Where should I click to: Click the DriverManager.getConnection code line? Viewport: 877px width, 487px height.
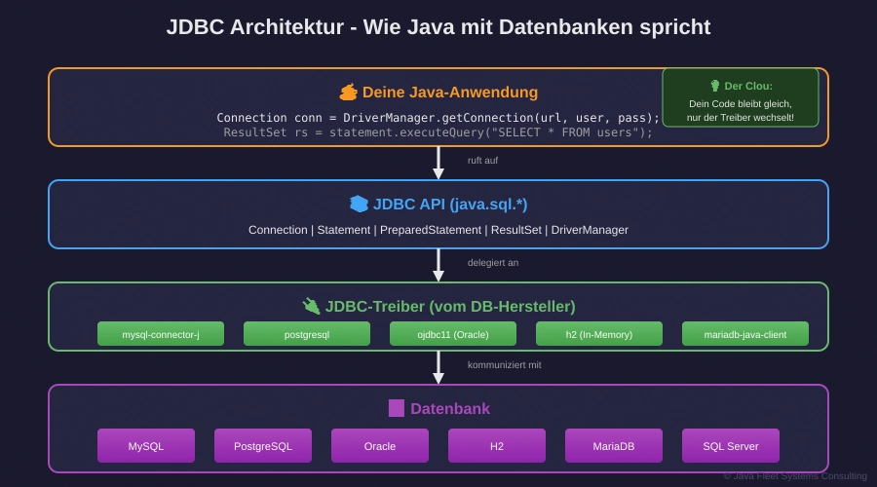click(x=438, y=117)
